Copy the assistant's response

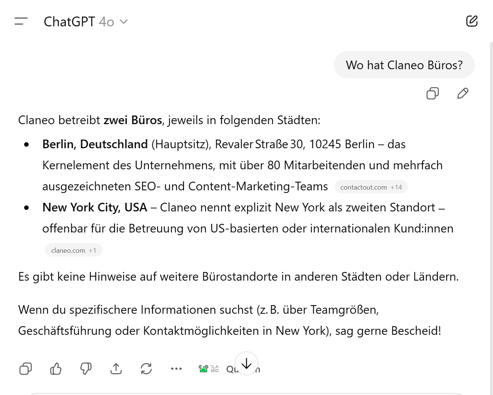point(26,369)
